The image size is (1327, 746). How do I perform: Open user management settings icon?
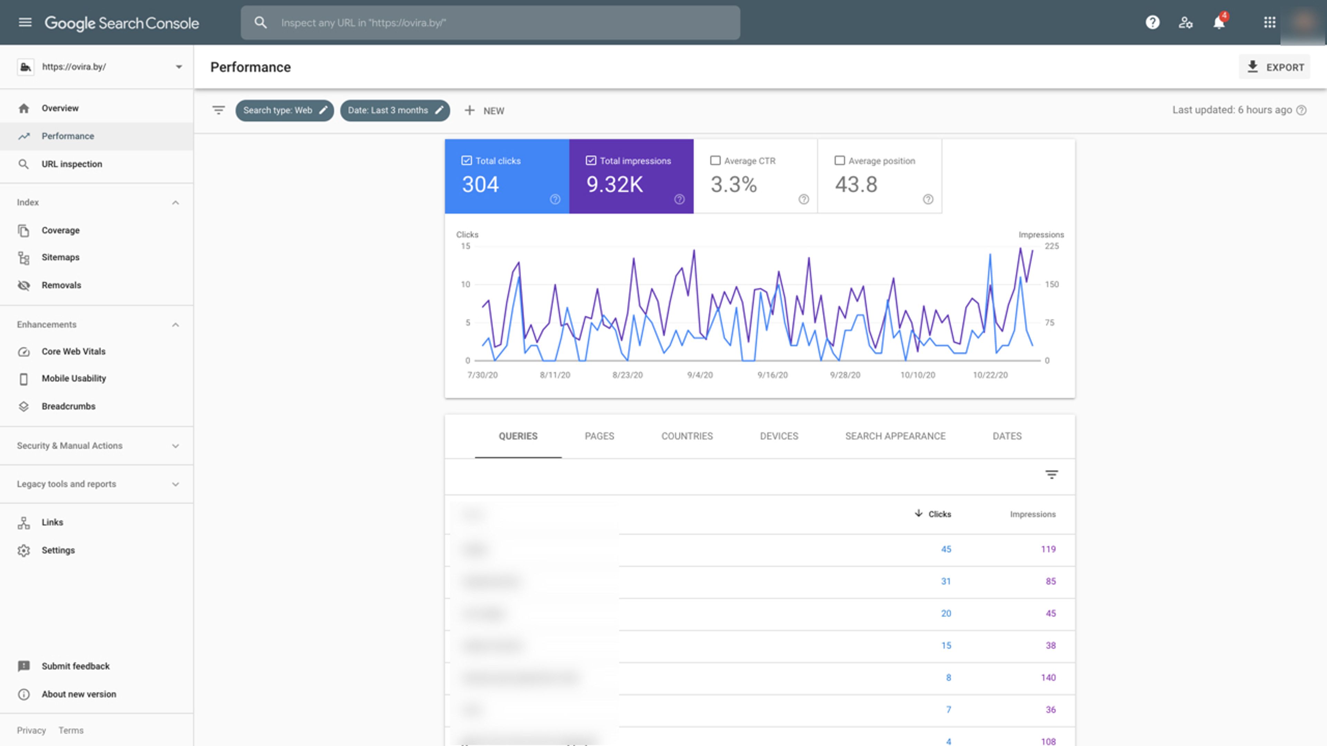(x=1185, y=23)
